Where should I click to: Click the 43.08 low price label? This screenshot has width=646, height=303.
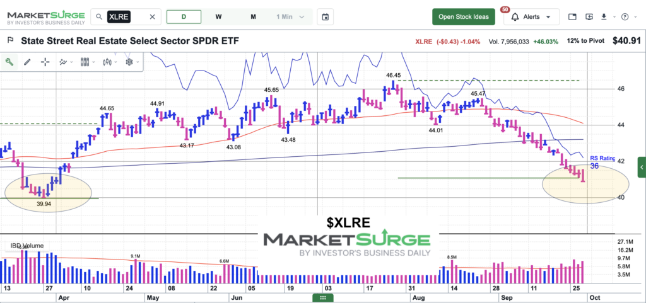[233, 146]
